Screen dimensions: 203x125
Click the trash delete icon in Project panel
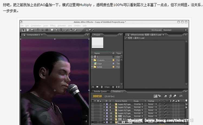tap(113, 87)
